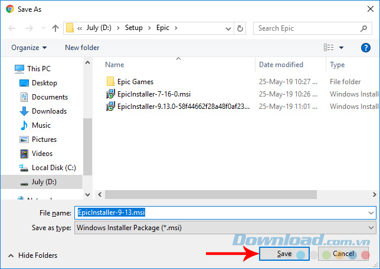The width and height of the screenshot is (380, 269).
Task: Click the file list horizontal scrollbar thumb
Action: (x=211, y=195)
